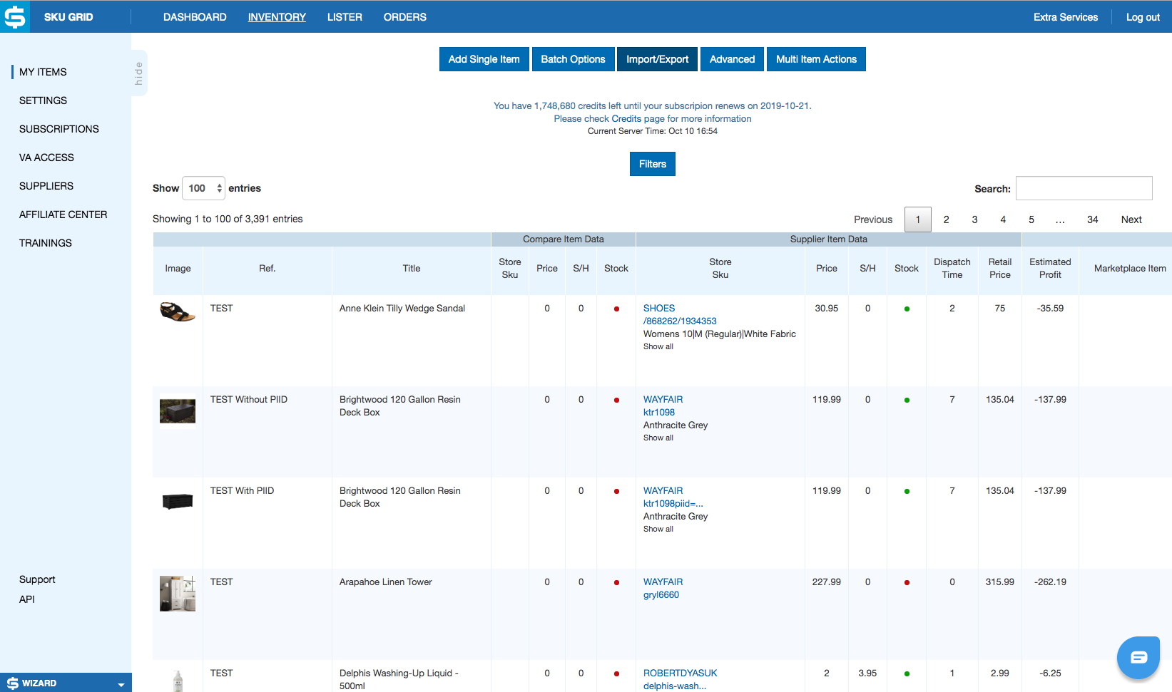Image resolution: width=1172 pixels, height=692 pixels.
Task: Open the Multi Item Actions menu
Action: [x=816, y=59]
